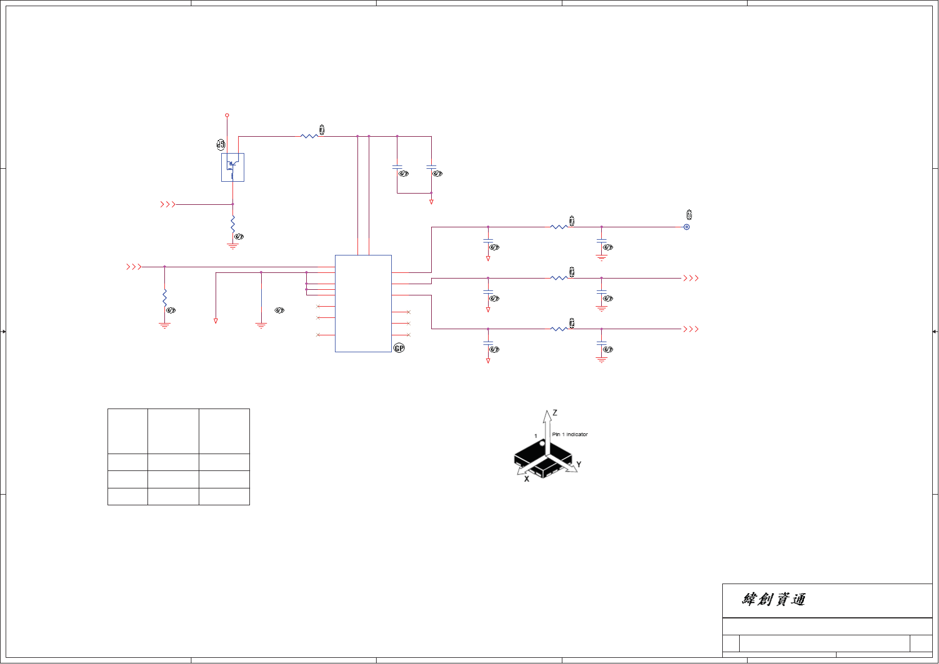
Task: Click the ground symbol under the transistor pull-down resistor
Action: point(232,246)
